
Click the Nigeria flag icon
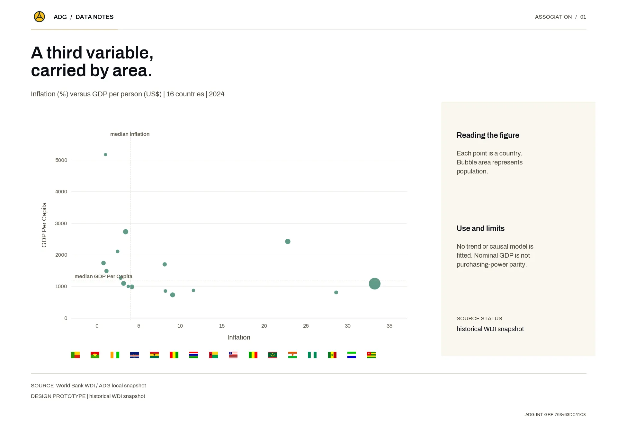point(312,355)
